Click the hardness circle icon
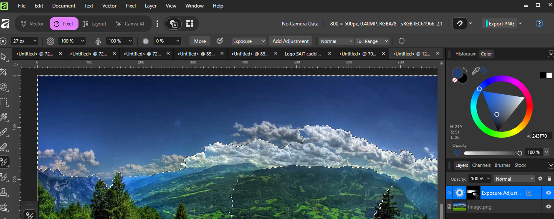Viewport: 554px width, 219px height. click(145, 41)
